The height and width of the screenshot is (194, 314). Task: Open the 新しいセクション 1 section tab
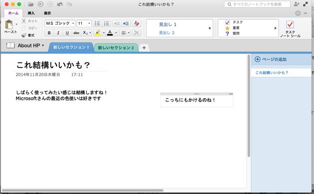coord(71,47)
